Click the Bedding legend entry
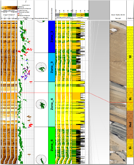 (x=21, y=7)
